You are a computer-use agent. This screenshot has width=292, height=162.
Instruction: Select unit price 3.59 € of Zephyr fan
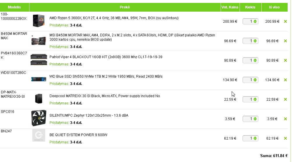click(x=230, y=119)
